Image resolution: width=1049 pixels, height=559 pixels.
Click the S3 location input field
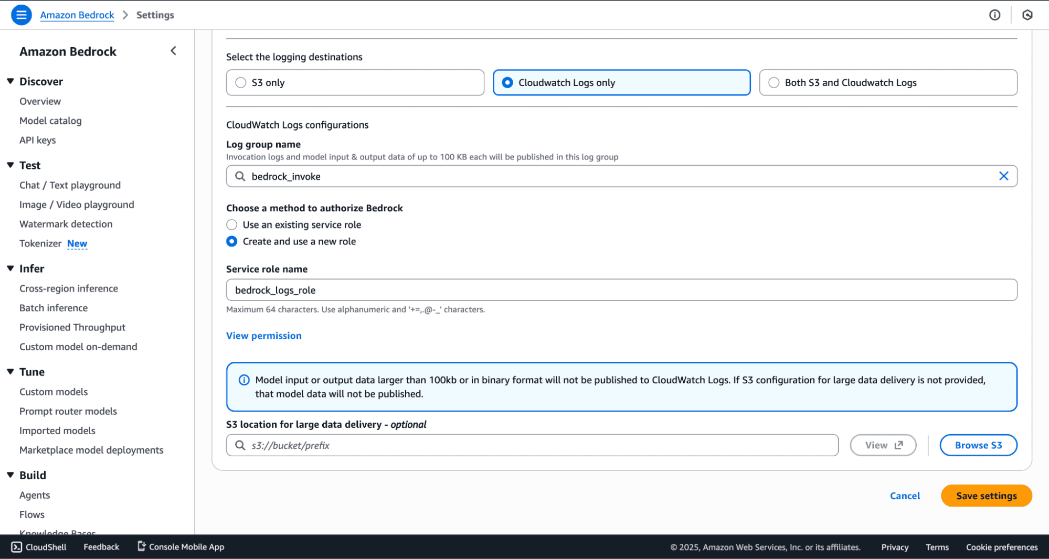click(x=525, y=445)
